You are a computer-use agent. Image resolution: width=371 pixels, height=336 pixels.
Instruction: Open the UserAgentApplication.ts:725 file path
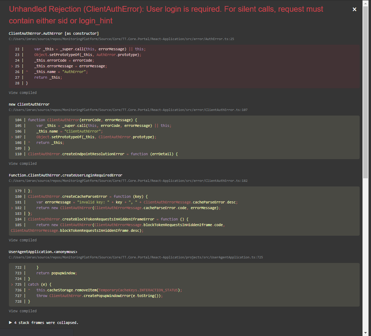[136, 257]
